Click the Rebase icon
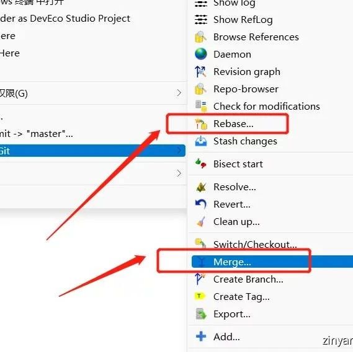 coord(201,124)
